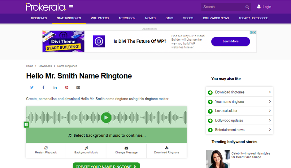Play the ringtone preview
This screenshot has height=168, width=291.
[106, 118]
